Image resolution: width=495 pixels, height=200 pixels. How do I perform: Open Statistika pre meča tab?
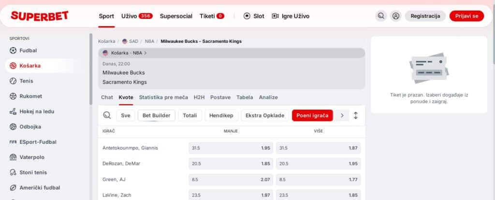click(x=163, y=97)
